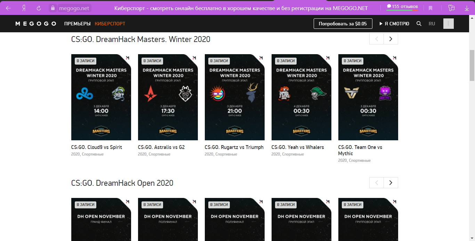
Task: Open the Astralis vs G2 match thumbnail
Action: [168, 97]
